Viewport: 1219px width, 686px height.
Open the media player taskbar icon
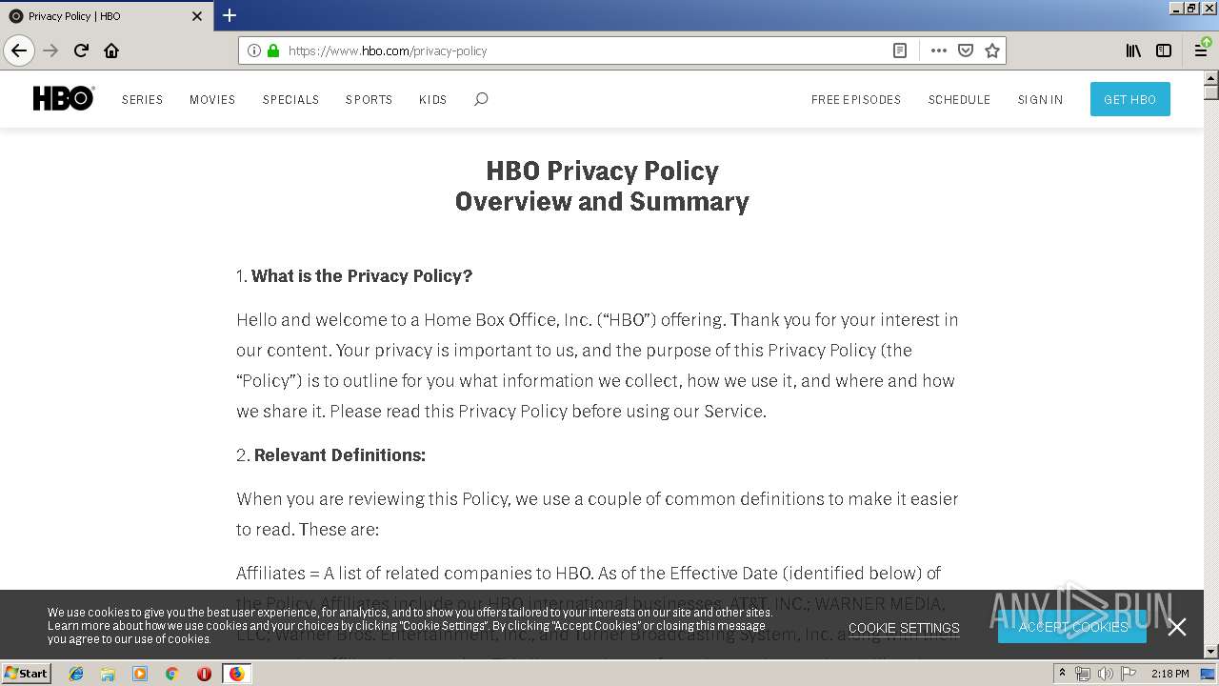[x=140, y=674]
